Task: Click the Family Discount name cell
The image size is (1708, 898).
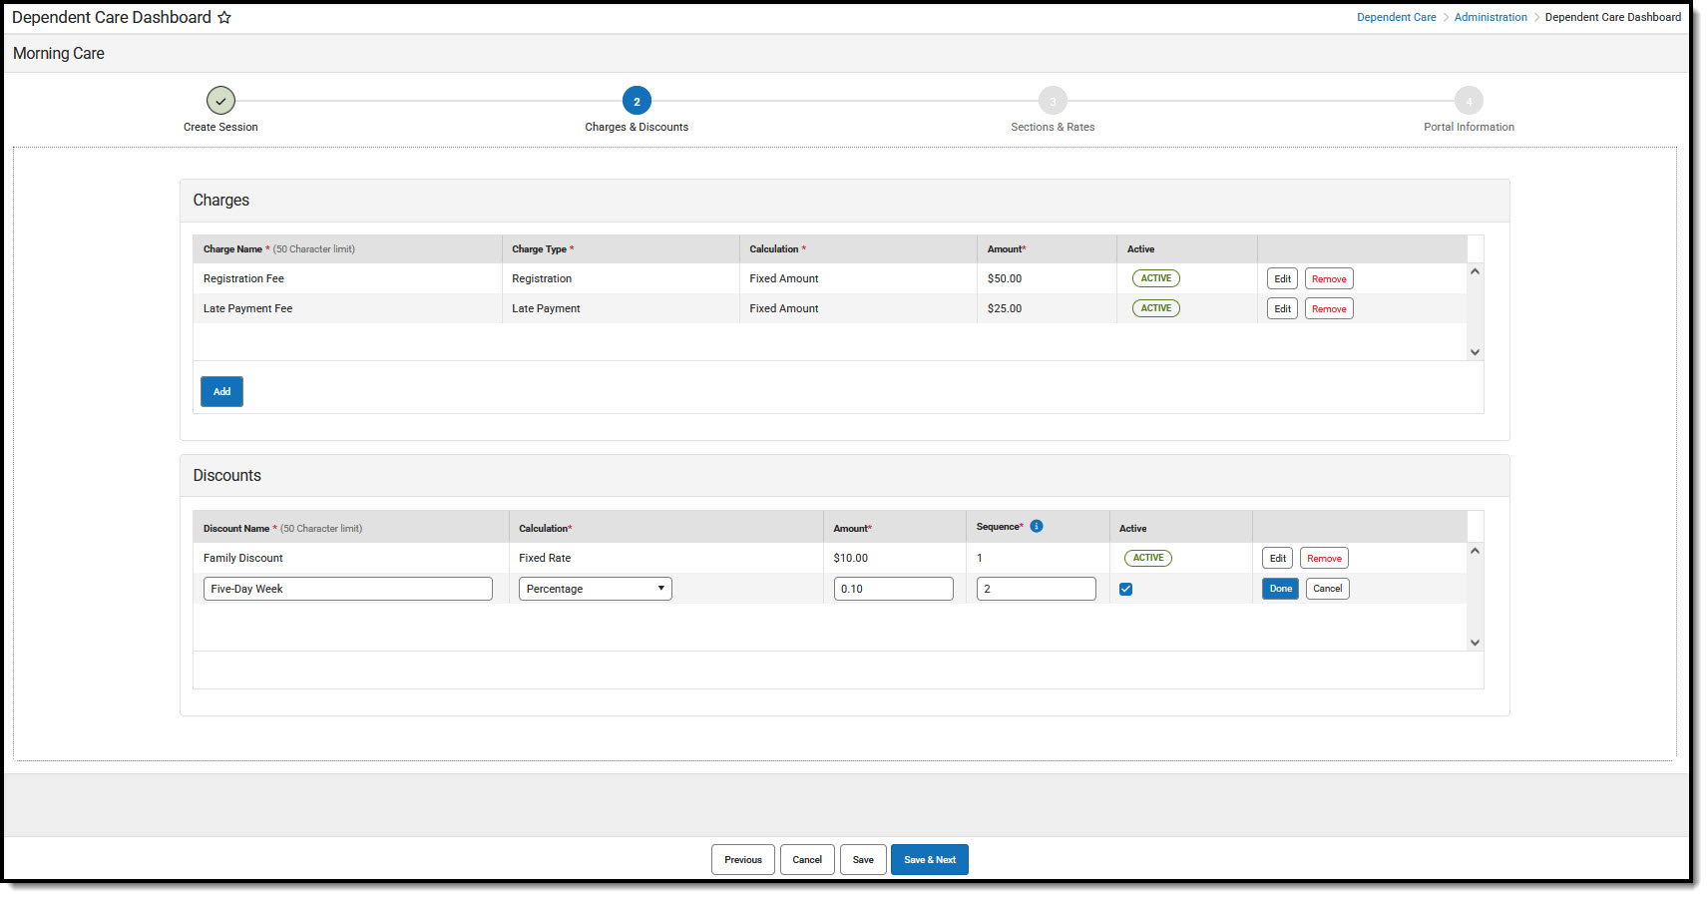Action: (x=351, y=558)
